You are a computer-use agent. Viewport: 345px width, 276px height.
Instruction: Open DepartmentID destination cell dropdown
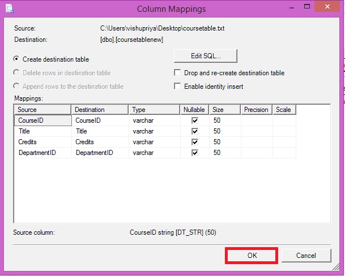[x=100, y=153]
